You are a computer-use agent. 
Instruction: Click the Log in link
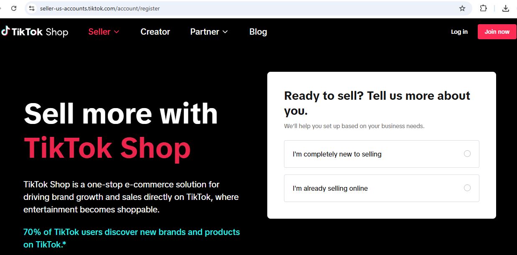point(459,32)
